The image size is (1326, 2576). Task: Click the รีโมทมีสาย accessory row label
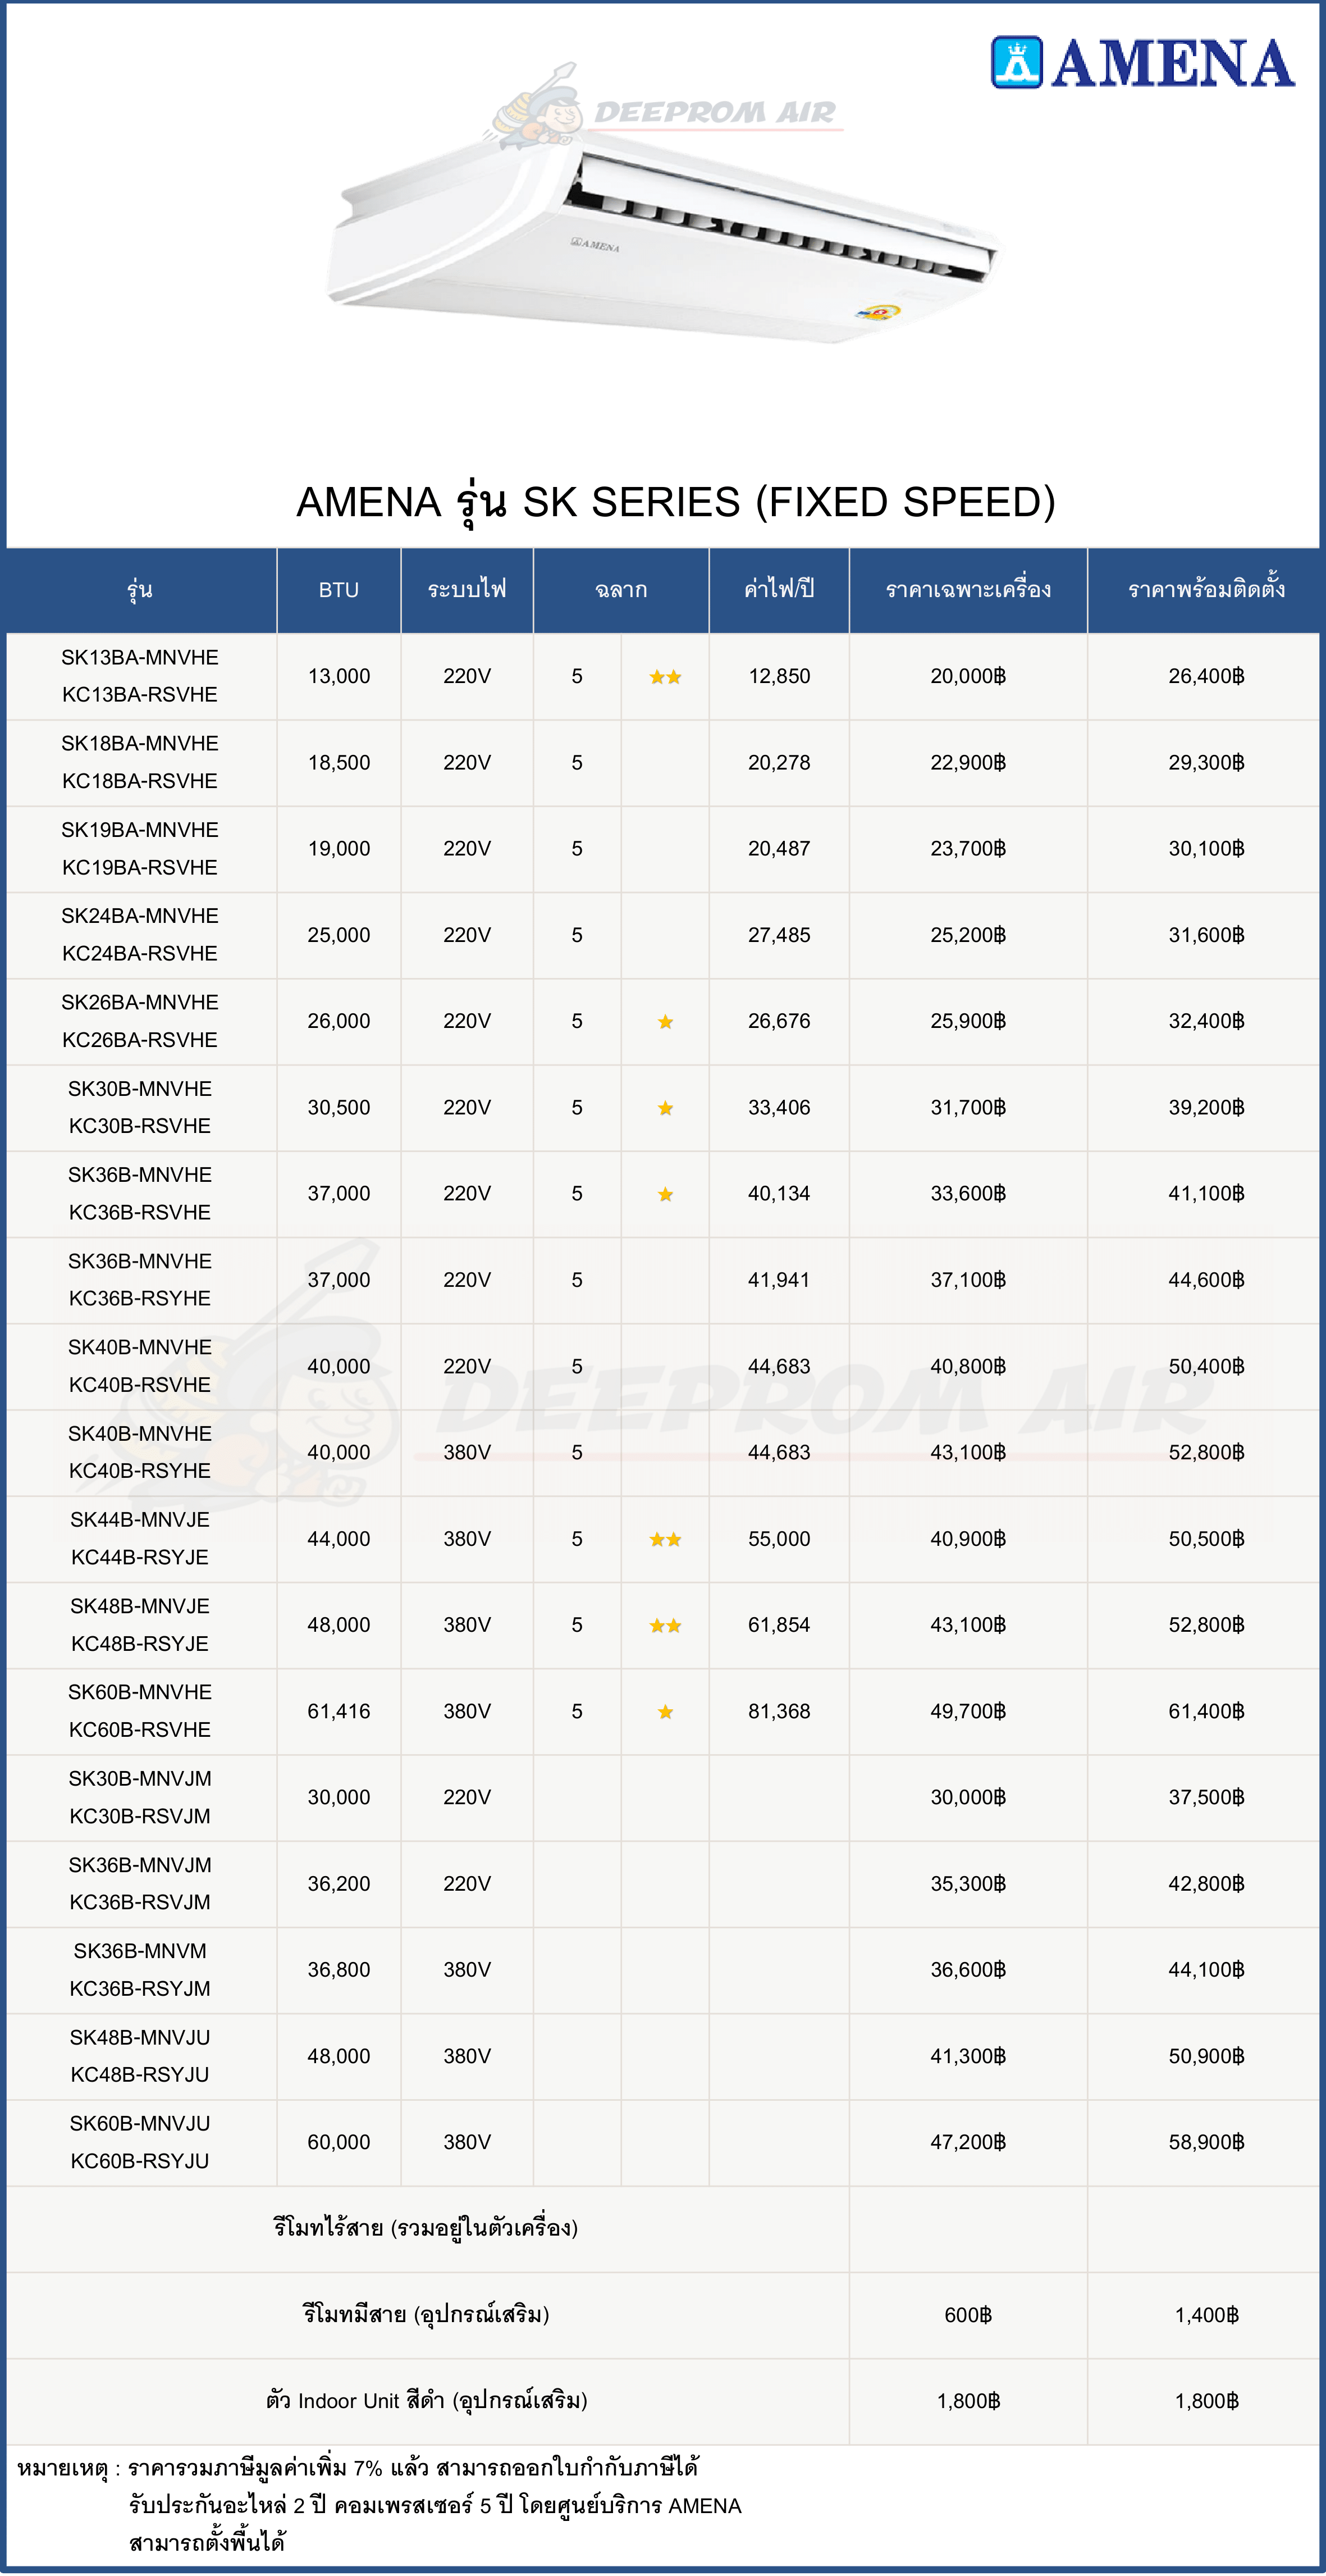427,2314
